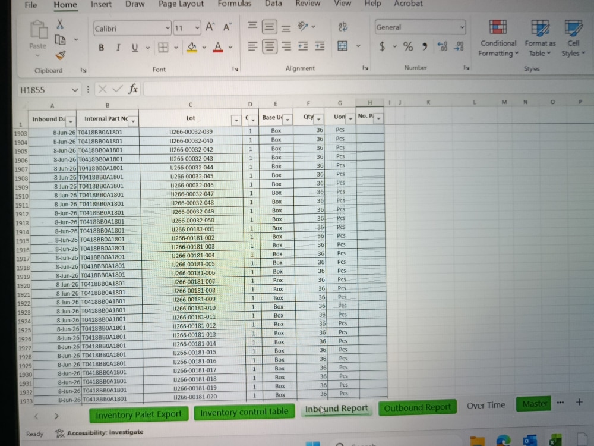Open Format as Table gallery

click(540, 38)
